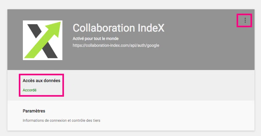
Task: Open the collaboration-index.com auth URL
Action: (116, 46)
